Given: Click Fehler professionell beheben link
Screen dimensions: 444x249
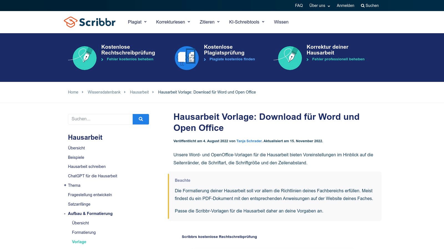Looking at the screenshot, I should (x=338, y=59).
